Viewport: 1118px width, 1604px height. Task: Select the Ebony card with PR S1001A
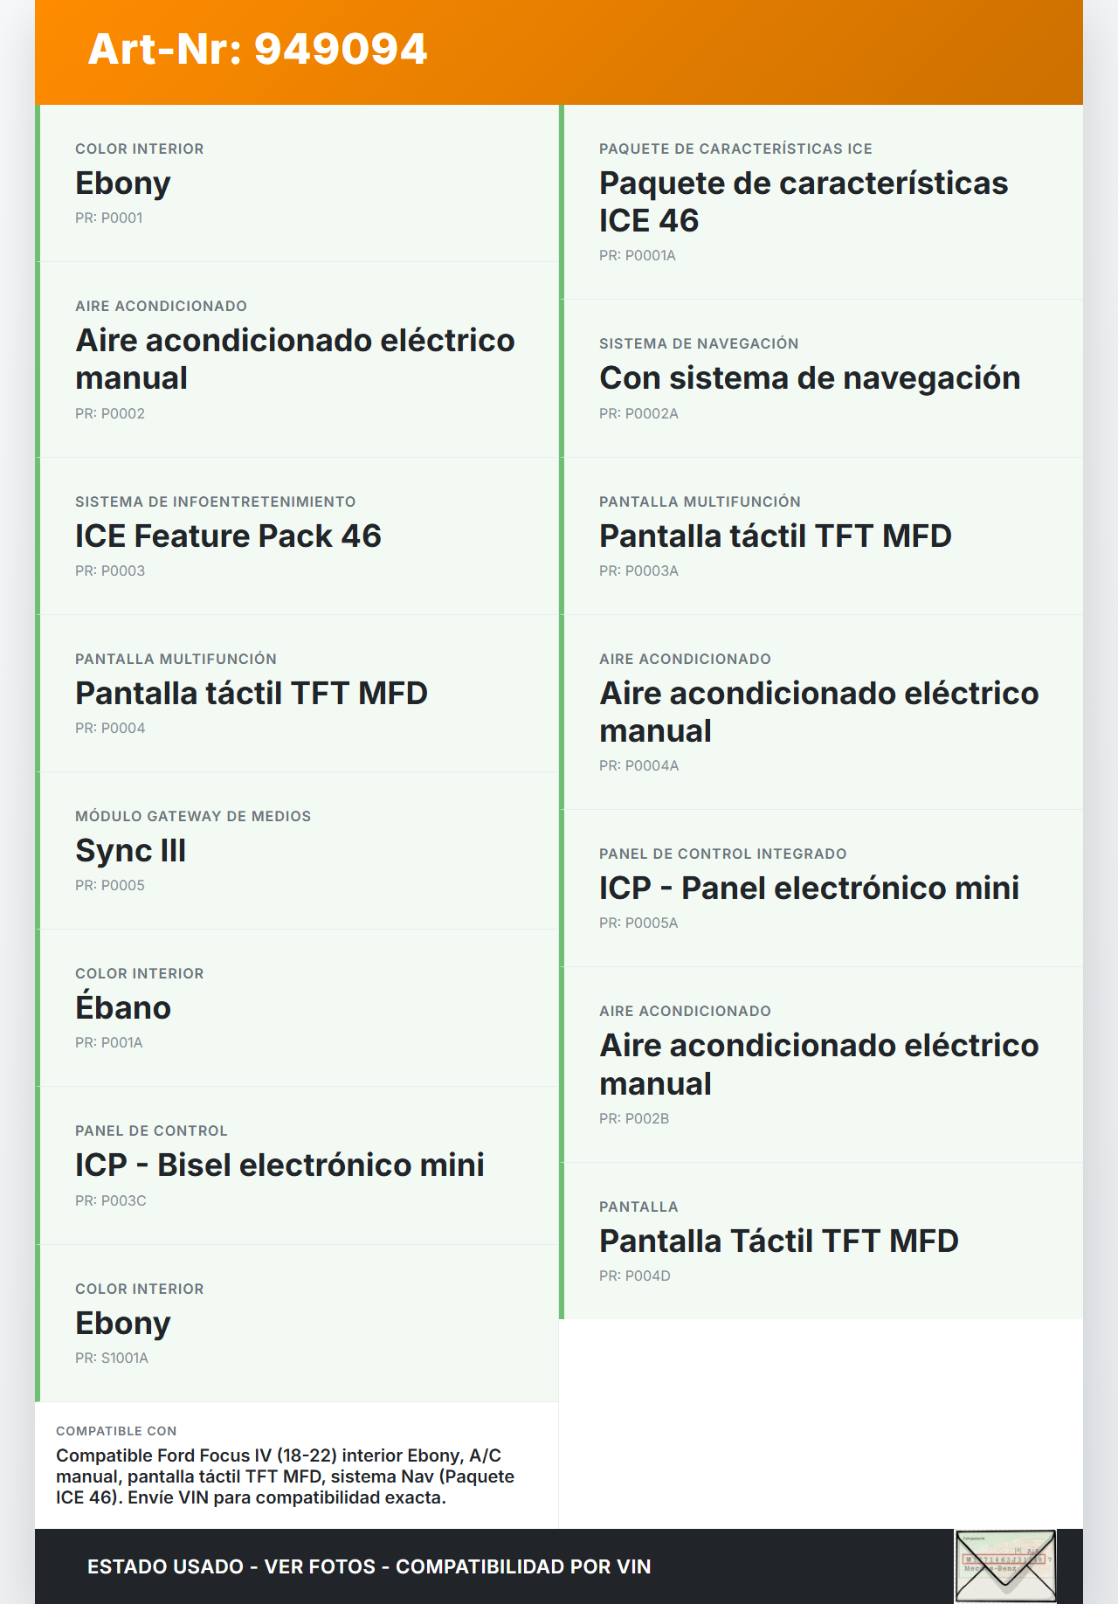pos(297,1323)
